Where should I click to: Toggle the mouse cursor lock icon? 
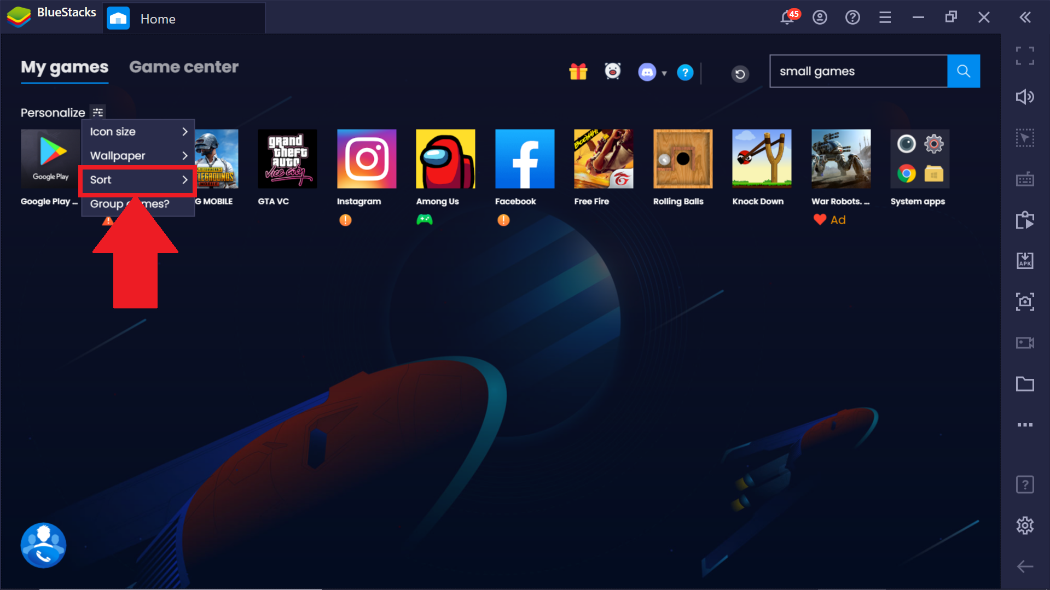tap(1025, 138)
